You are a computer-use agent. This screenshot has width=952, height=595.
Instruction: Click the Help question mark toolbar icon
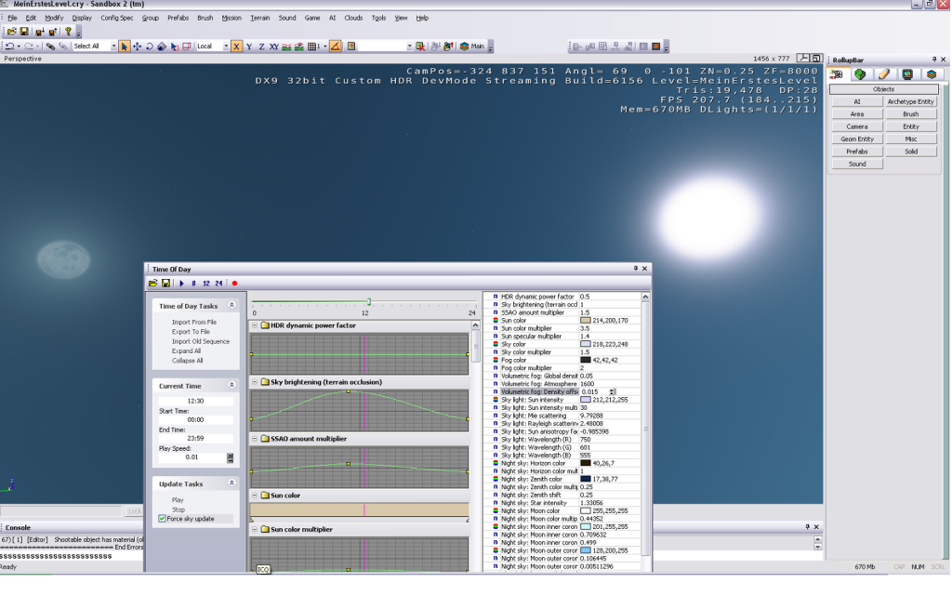click(68, 32)
